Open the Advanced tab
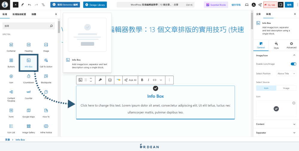299x151 pixels. point(291,46)
